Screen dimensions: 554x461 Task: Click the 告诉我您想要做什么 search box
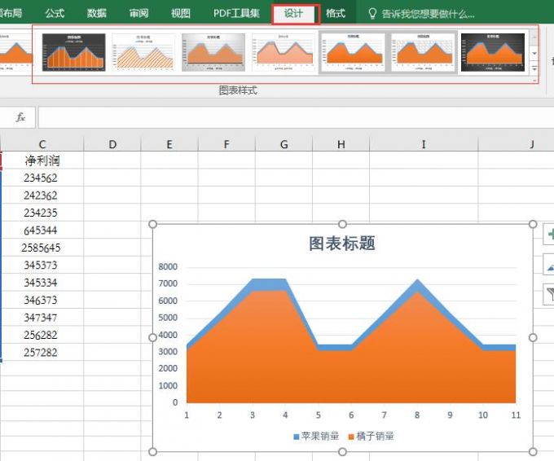click(428, 14)
